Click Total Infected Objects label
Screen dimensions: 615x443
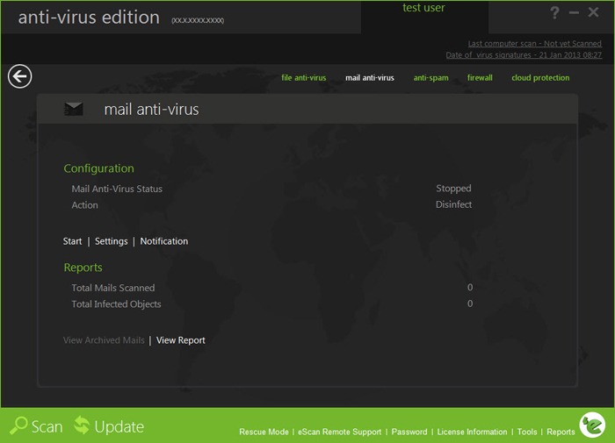tap(116, 304)
